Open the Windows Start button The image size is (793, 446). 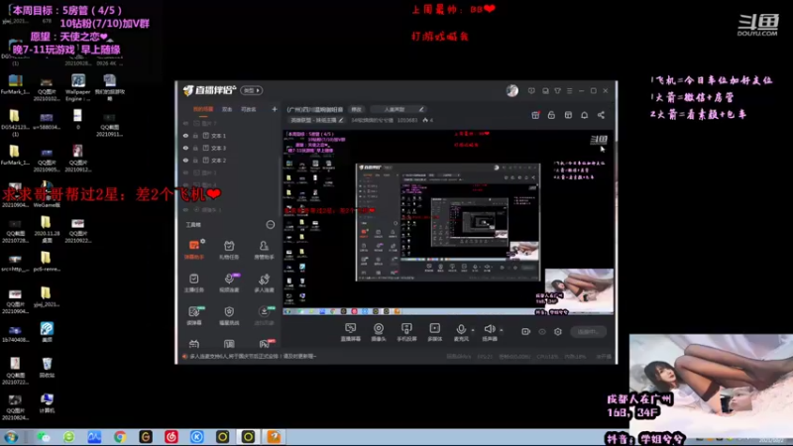[11, 437]
